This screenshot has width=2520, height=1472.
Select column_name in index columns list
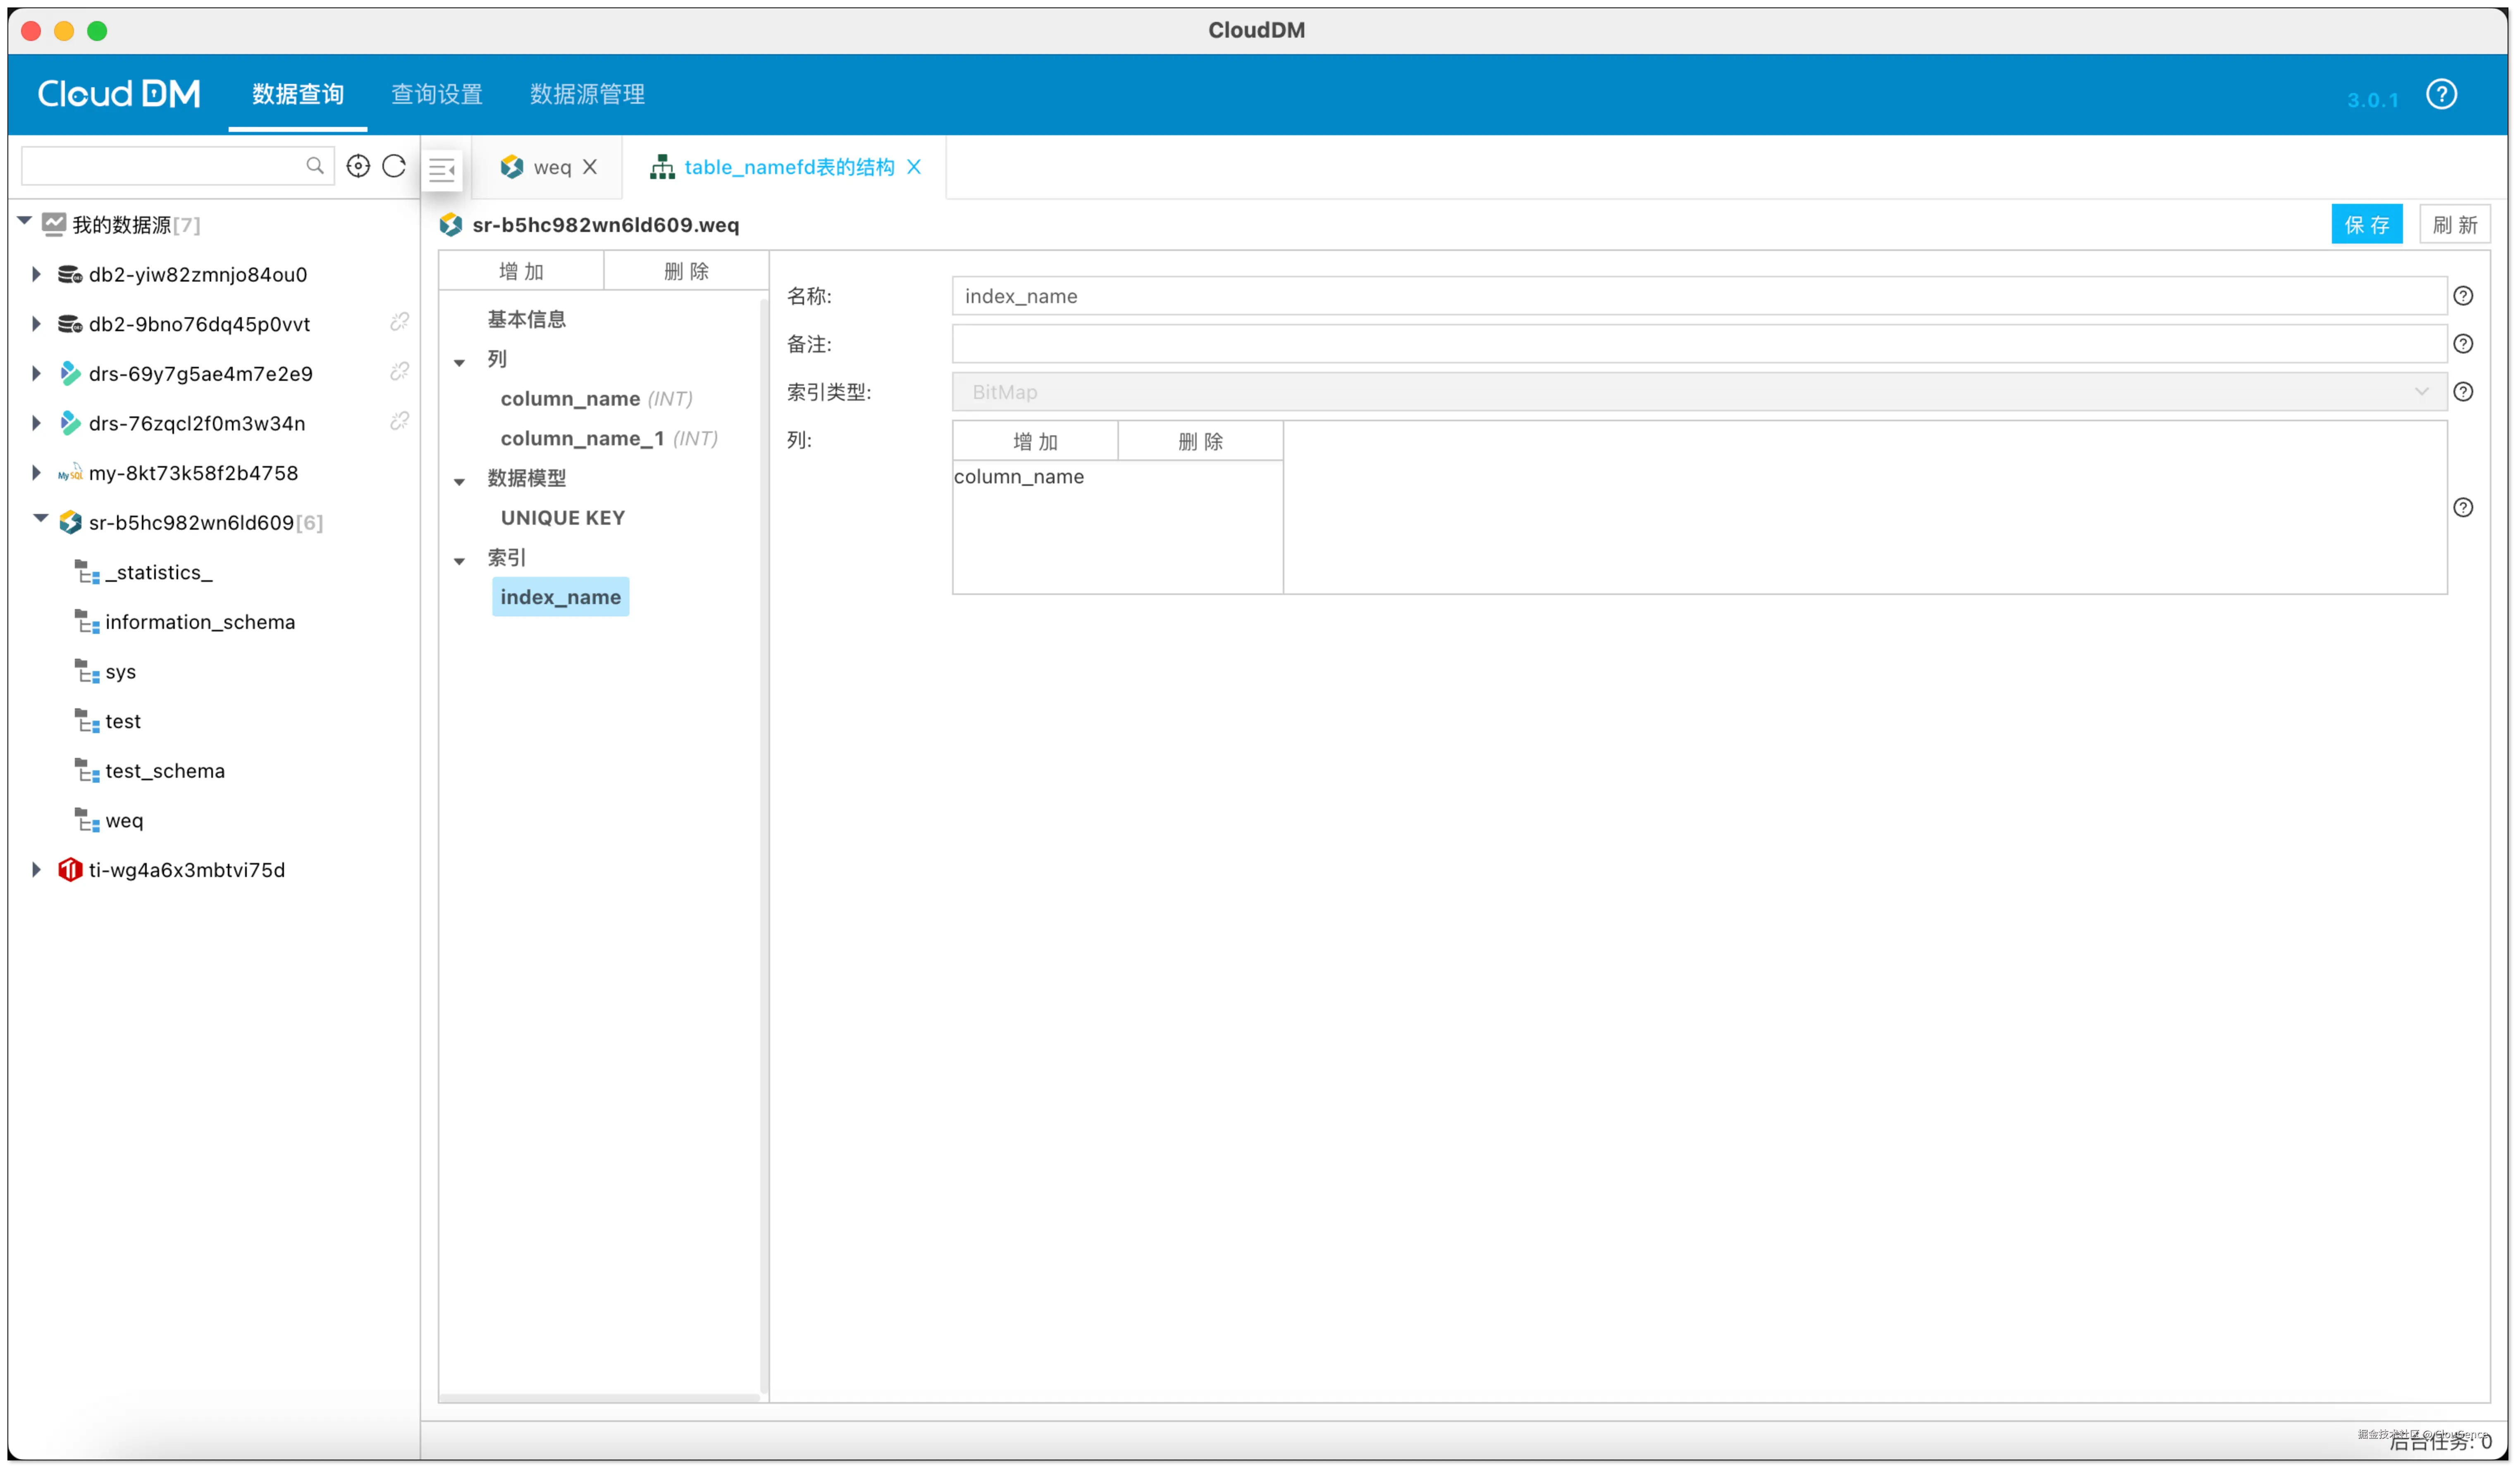[1019, 477]
